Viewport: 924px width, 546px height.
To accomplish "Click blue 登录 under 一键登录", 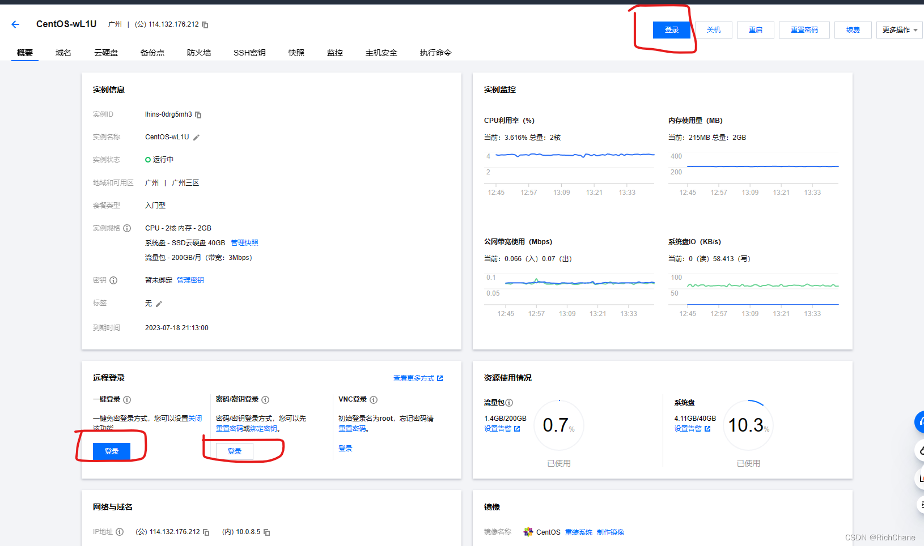I will 112,451.
